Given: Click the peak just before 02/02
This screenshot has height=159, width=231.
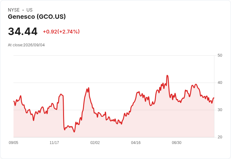Looking at the screenshot, I should tap(89, 88).
